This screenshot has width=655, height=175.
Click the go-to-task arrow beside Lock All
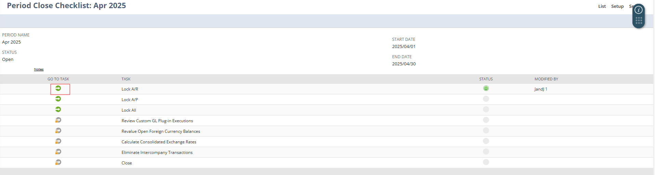coord(58,110)
